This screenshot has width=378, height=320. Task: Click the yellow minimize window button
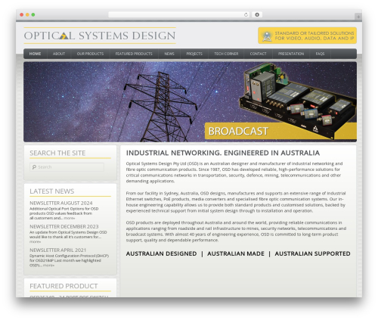pyautogui.click(x=27, y=15)
